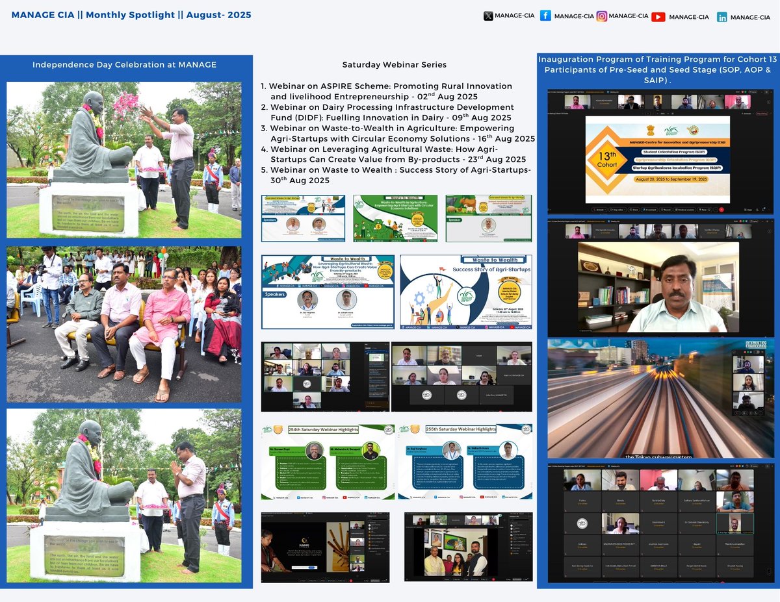Select webinar item 5 Success Story of Agri-Startups
The width and height of the screenshot is (780, 602).
click(x=396, y=175)
